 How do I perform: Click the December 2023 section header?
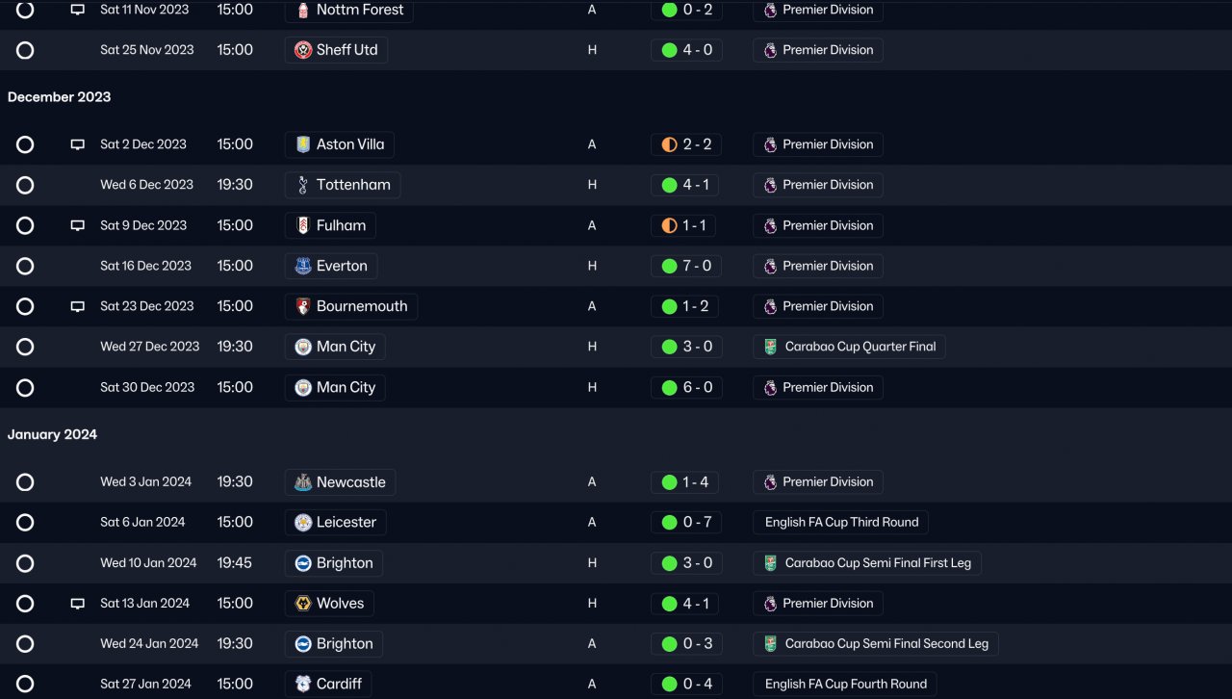click(60, 97)
